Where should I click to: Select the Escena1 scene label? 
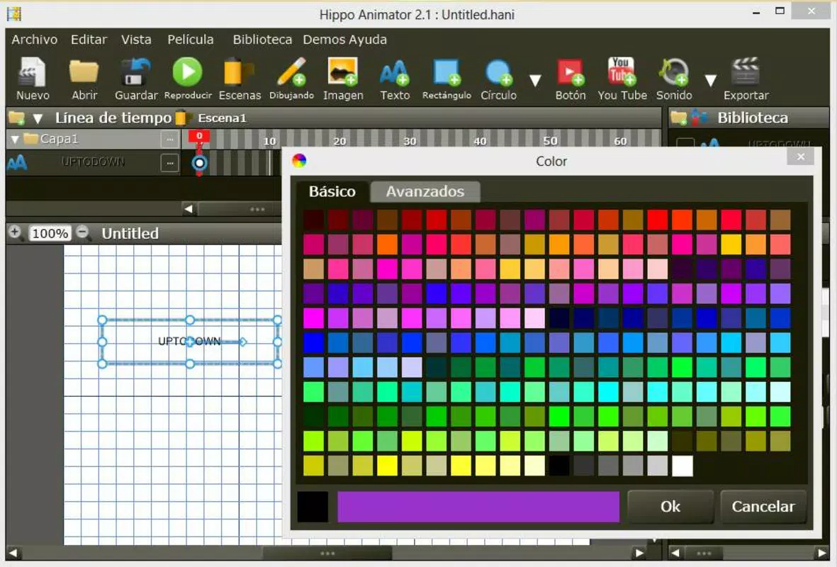point(222,118)
